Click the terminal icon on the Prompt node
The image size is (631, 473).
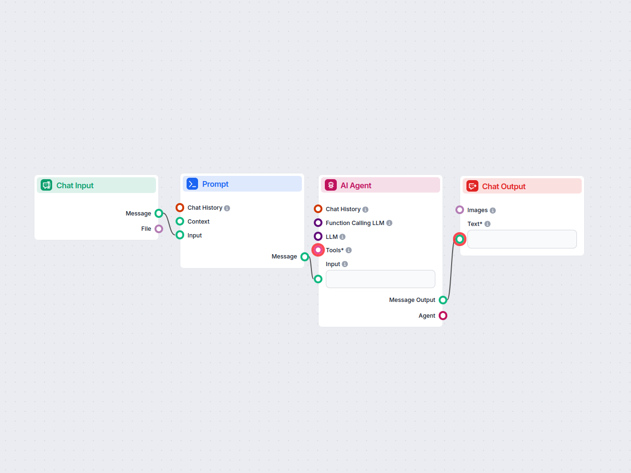[x=192, y=183]
